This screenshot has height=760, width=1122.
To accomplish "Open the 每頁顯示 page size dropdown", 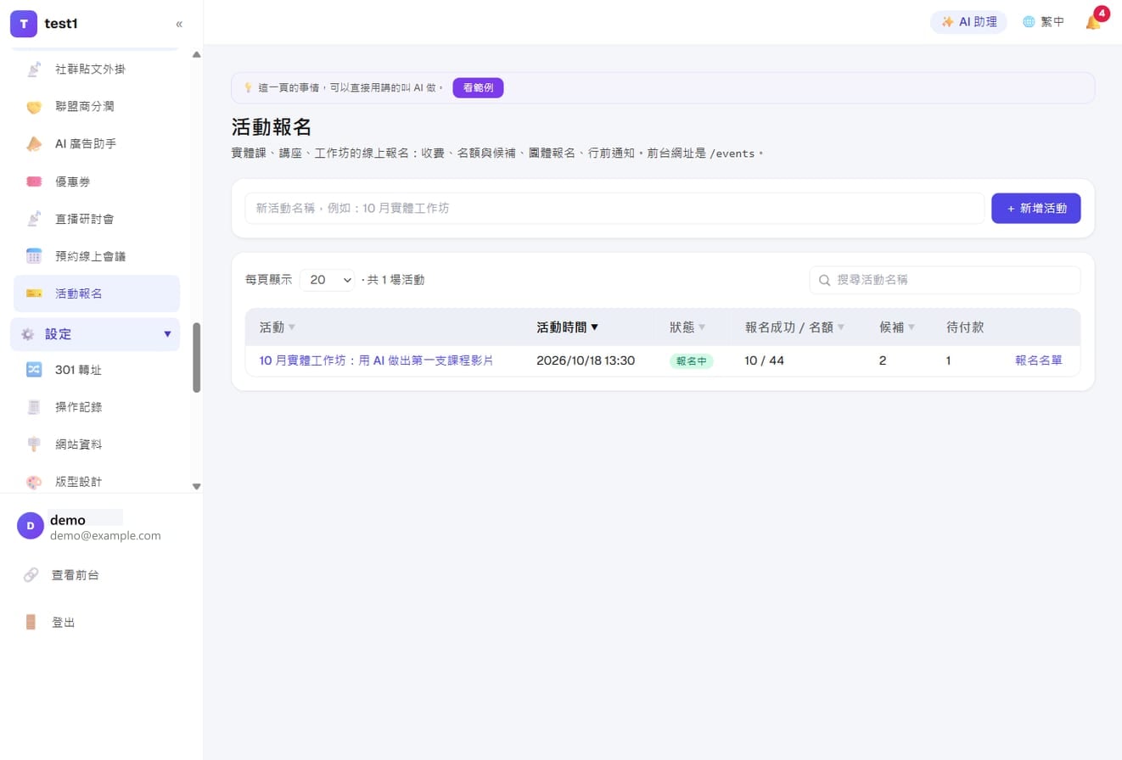I will point(327,279).
